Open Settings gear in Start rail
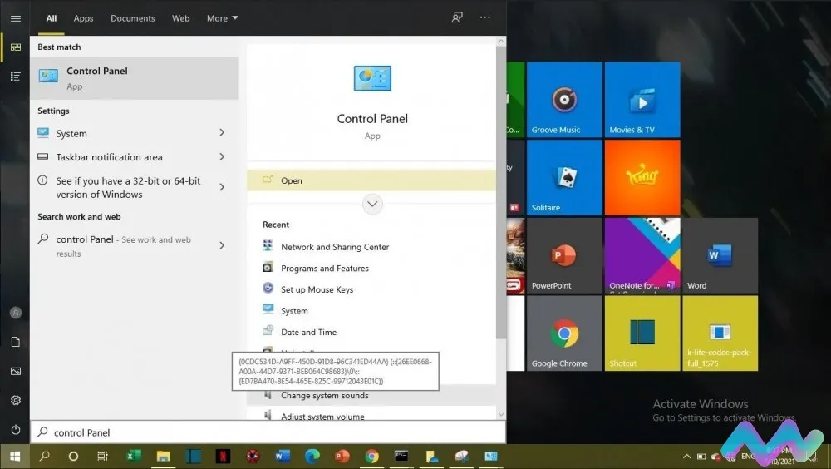The height and width of the screenshot is (469, 831). pyautogui.click(x=15, y=401)
